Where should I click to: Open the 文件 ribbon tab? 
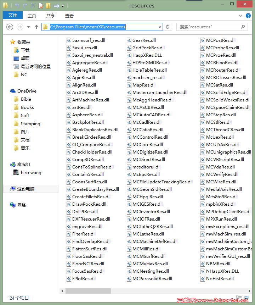tap(13, 15)
